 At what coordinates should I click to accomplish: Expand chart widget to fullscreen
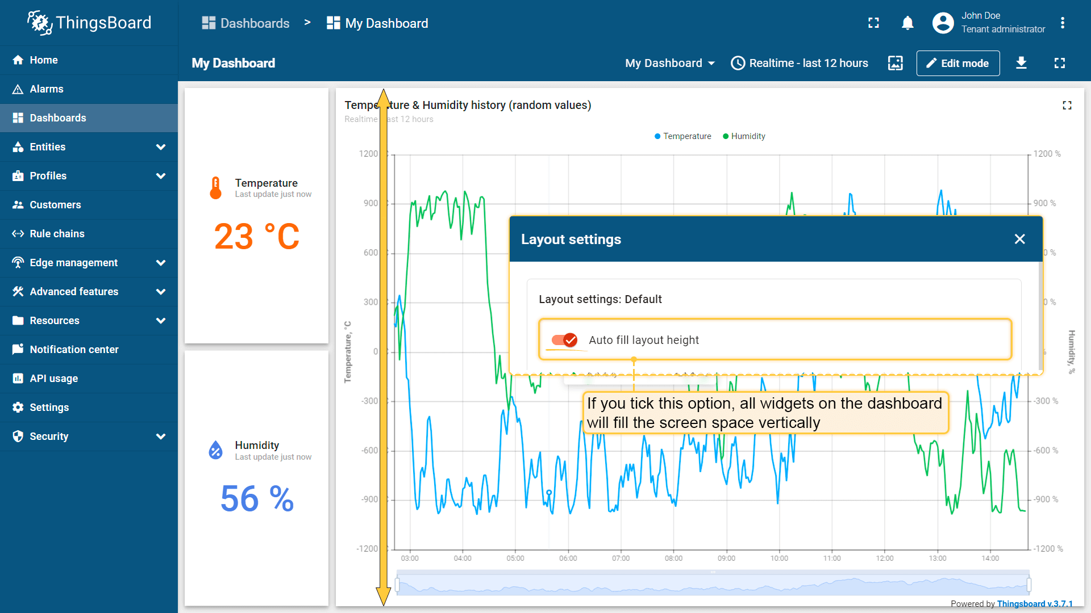point(1067,106)
